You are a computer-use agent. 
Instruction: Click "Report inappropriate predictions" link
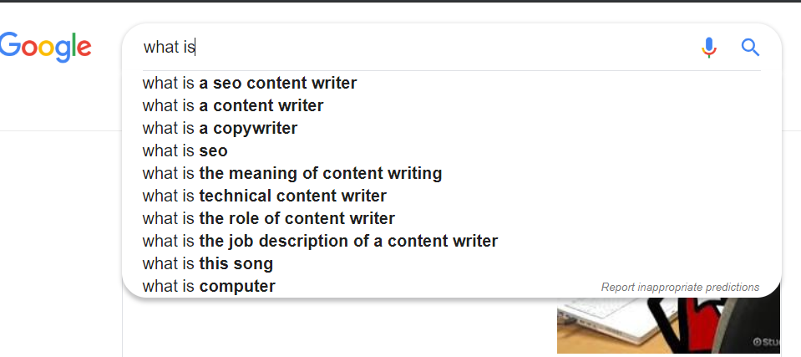[680, 288]
